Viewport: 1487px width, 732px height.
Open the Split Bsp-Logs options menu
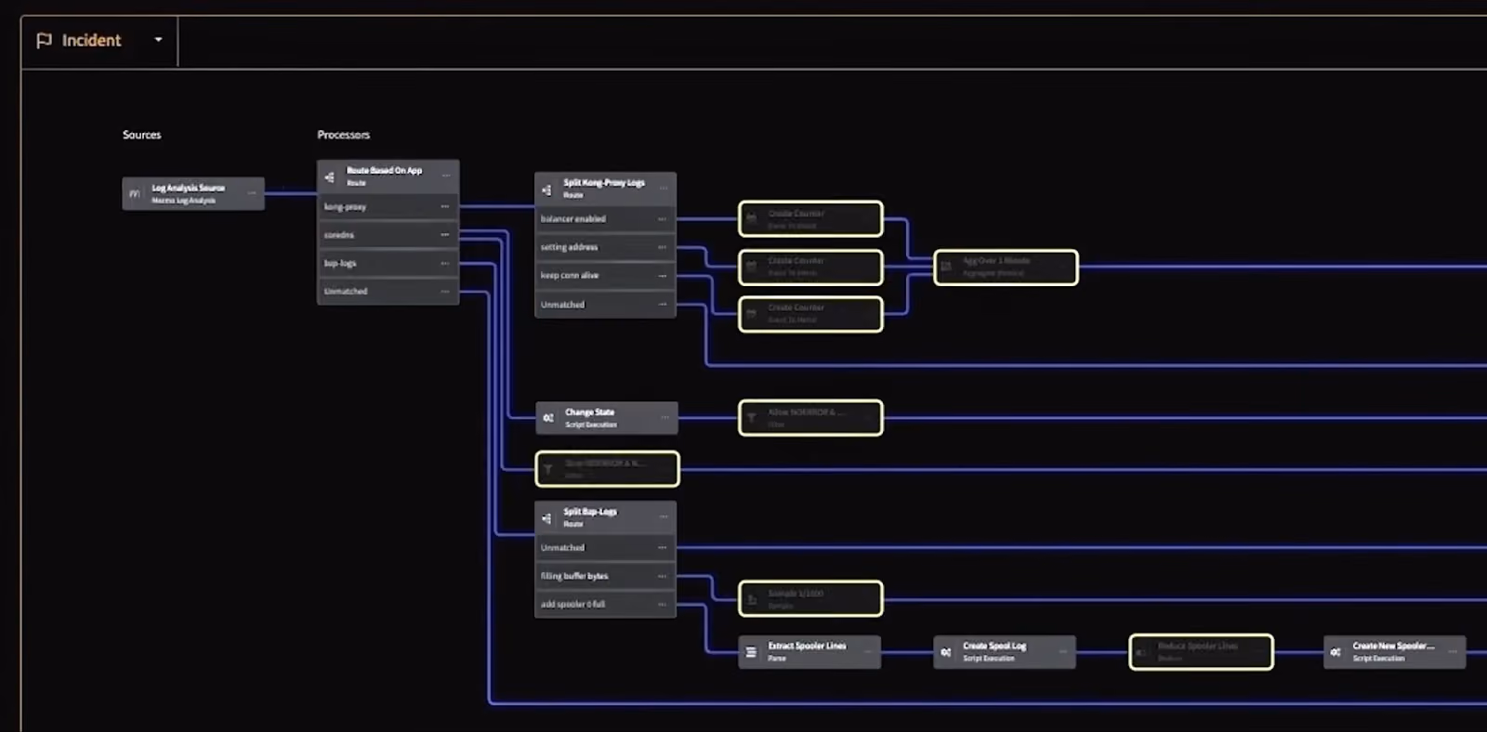pos(664,517)
